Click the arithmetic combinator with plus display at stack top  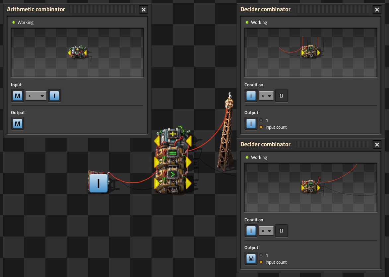tap(172, 136)
